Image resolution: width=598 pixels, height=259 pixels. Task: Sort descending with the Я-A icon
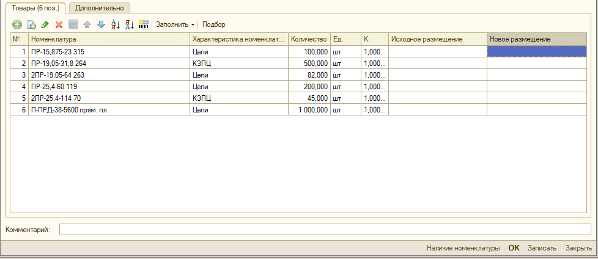click(130, 25)
